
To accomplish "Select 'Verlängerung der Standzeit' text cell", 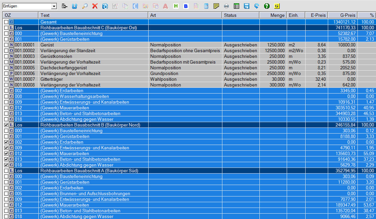I will tap(93, 51).
